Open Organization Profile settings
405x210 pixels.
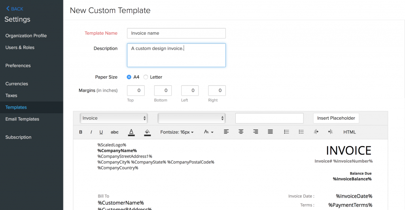[x=26, y=36]
